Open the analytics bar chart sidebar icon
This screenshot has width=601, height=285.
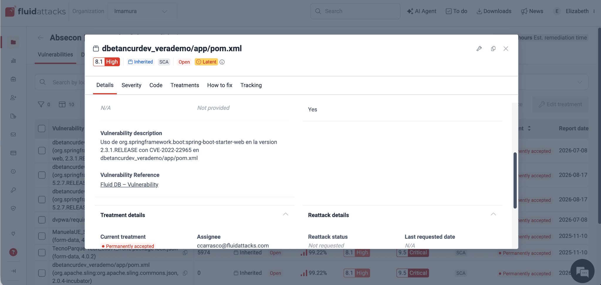pyautogui.click(x=13, y=61)
